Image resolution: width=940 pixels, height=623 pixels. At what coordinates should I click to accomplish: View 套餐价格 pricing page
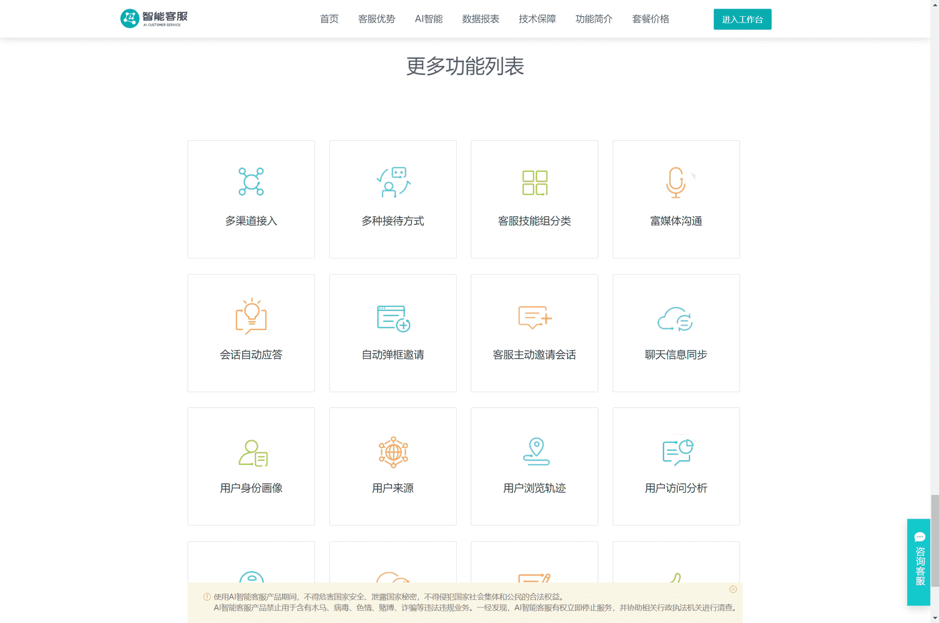(651, 19)
